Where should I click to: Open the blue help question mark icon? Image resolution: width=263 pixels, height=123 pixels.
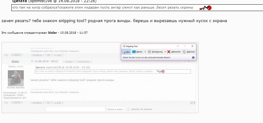point(193,57)
